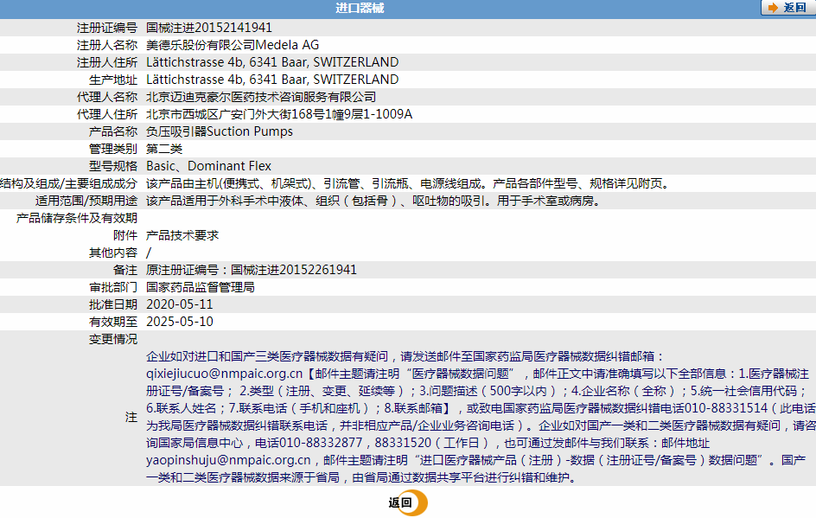This screenshot has width=816, height=518.
Task: Click the email yaopinshuju@nmpaic.org.cn
Action: tap(228, 460)
